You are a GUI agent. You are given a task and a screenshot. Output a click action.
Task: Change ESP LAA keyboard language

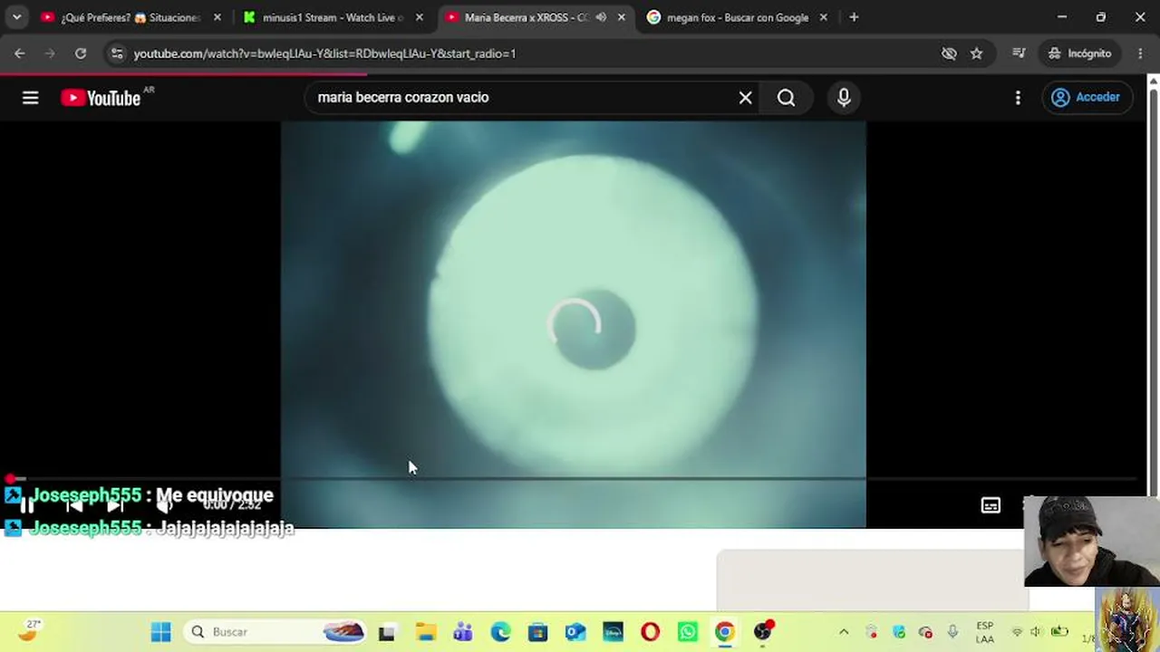pyautogui.click(x=985, y=632)
